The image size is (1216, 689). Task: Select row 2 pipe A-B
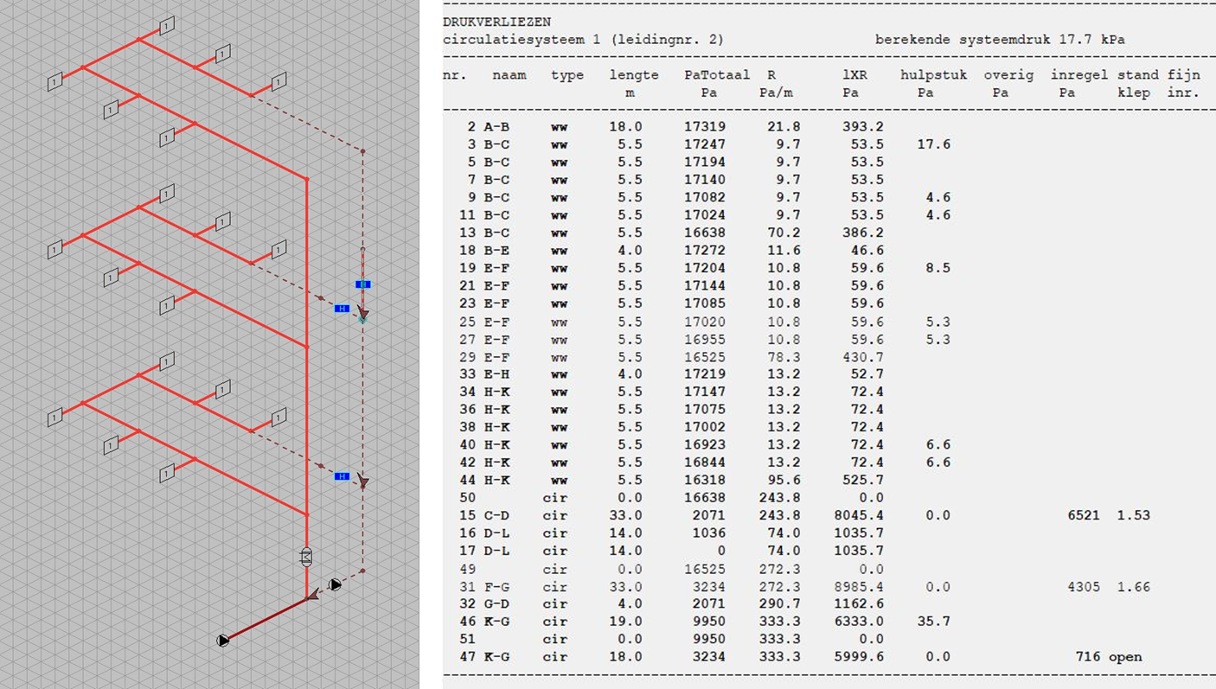(x=496, y=127)
